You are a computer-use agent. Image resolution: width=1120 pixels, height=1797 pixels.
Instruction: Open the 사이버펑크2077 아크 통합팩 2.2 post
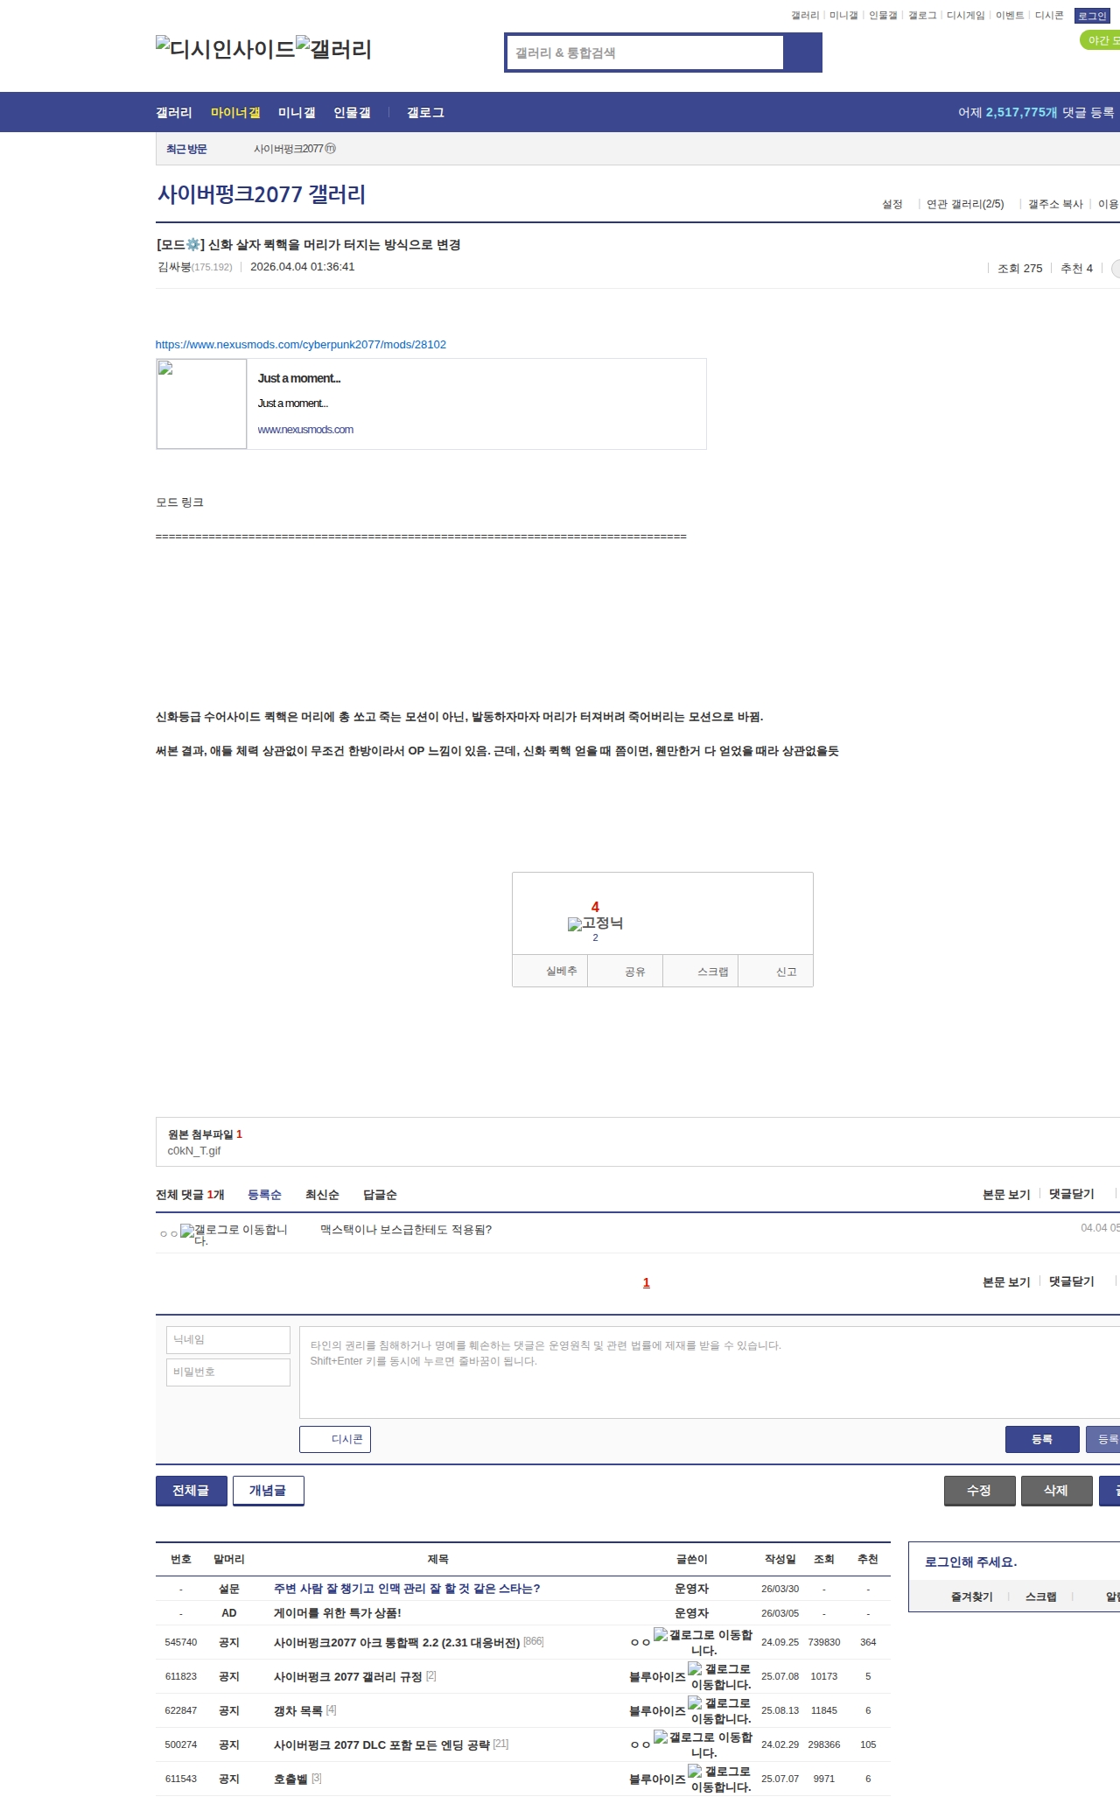(396, 1642)
